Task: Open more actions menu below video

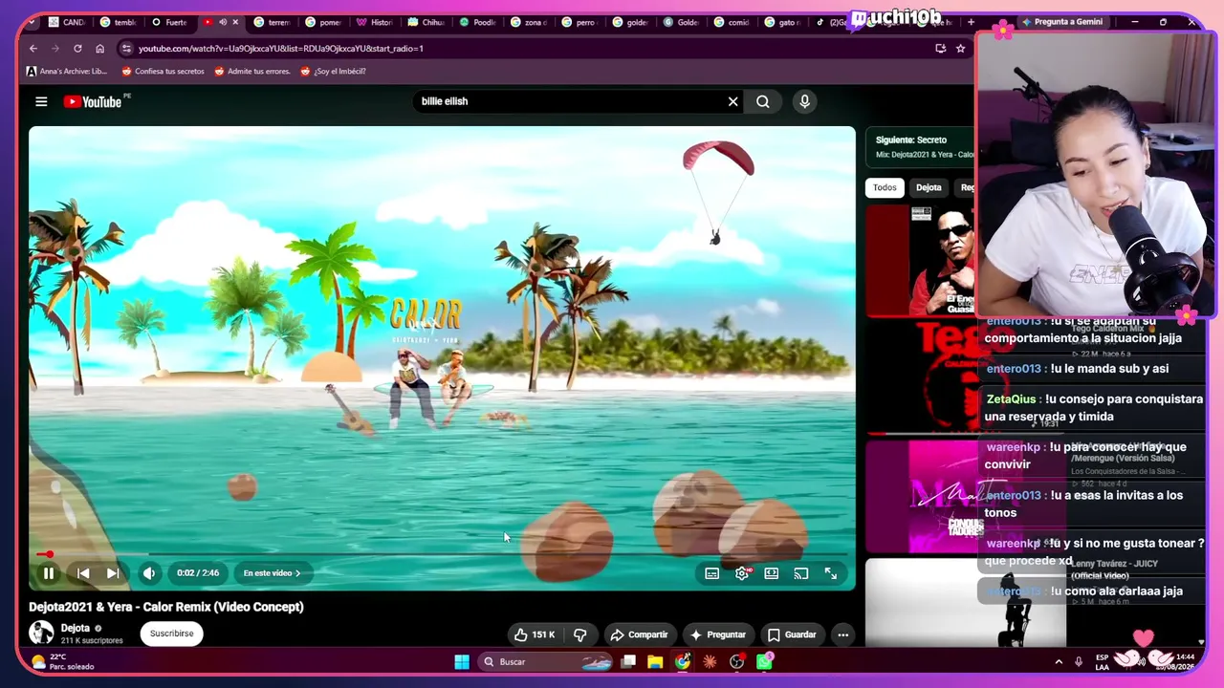Action: 842,634
